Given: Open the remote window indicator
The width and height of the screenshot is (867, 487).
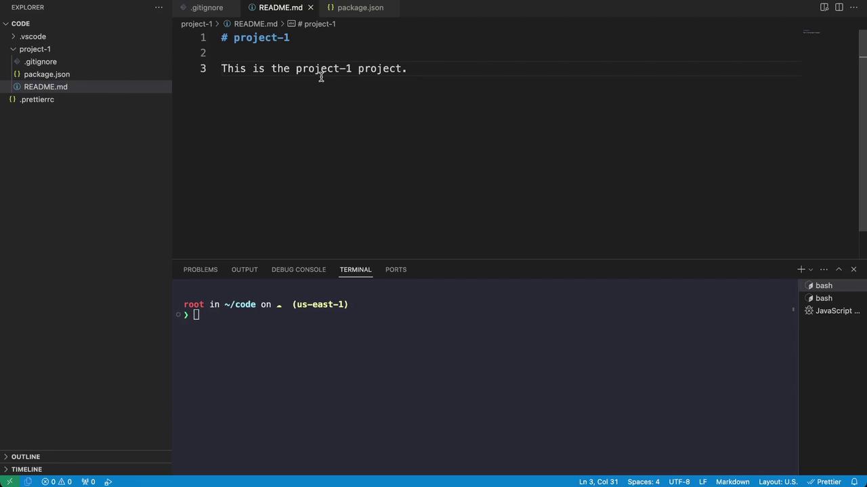Looking at the screenshot, I should [9, 482].
